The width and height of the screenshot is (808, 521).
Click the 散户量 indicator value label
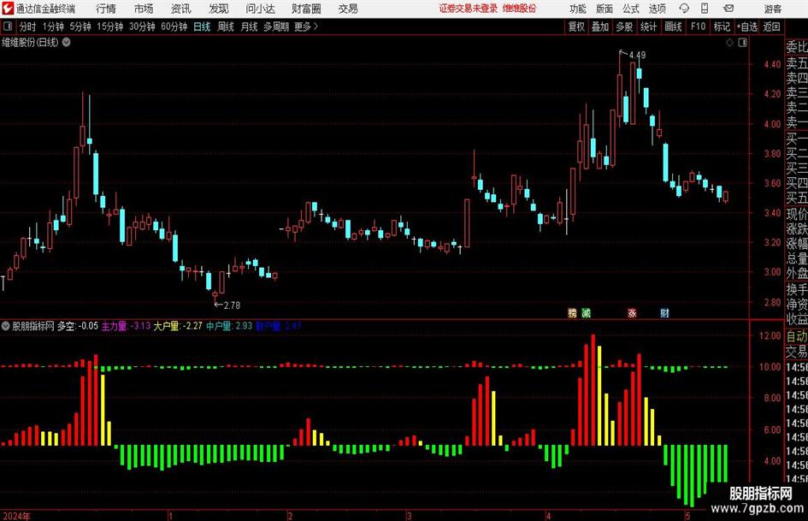click(x=278, y=326)
